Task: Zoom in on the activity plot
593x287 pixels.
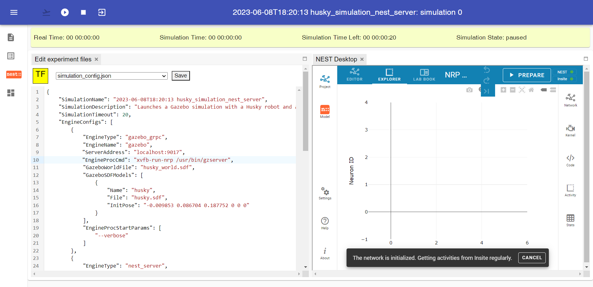Action: click(503, 90)
